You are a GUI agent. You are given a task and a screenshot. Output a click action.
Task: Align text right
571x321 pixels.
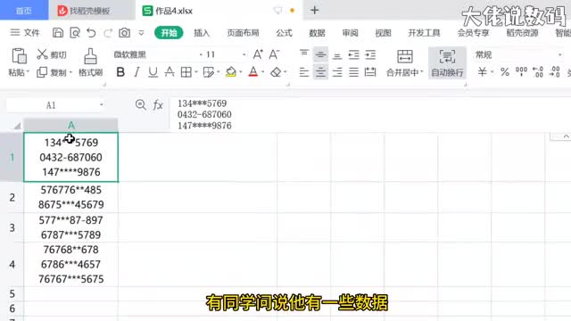[337, 72]
